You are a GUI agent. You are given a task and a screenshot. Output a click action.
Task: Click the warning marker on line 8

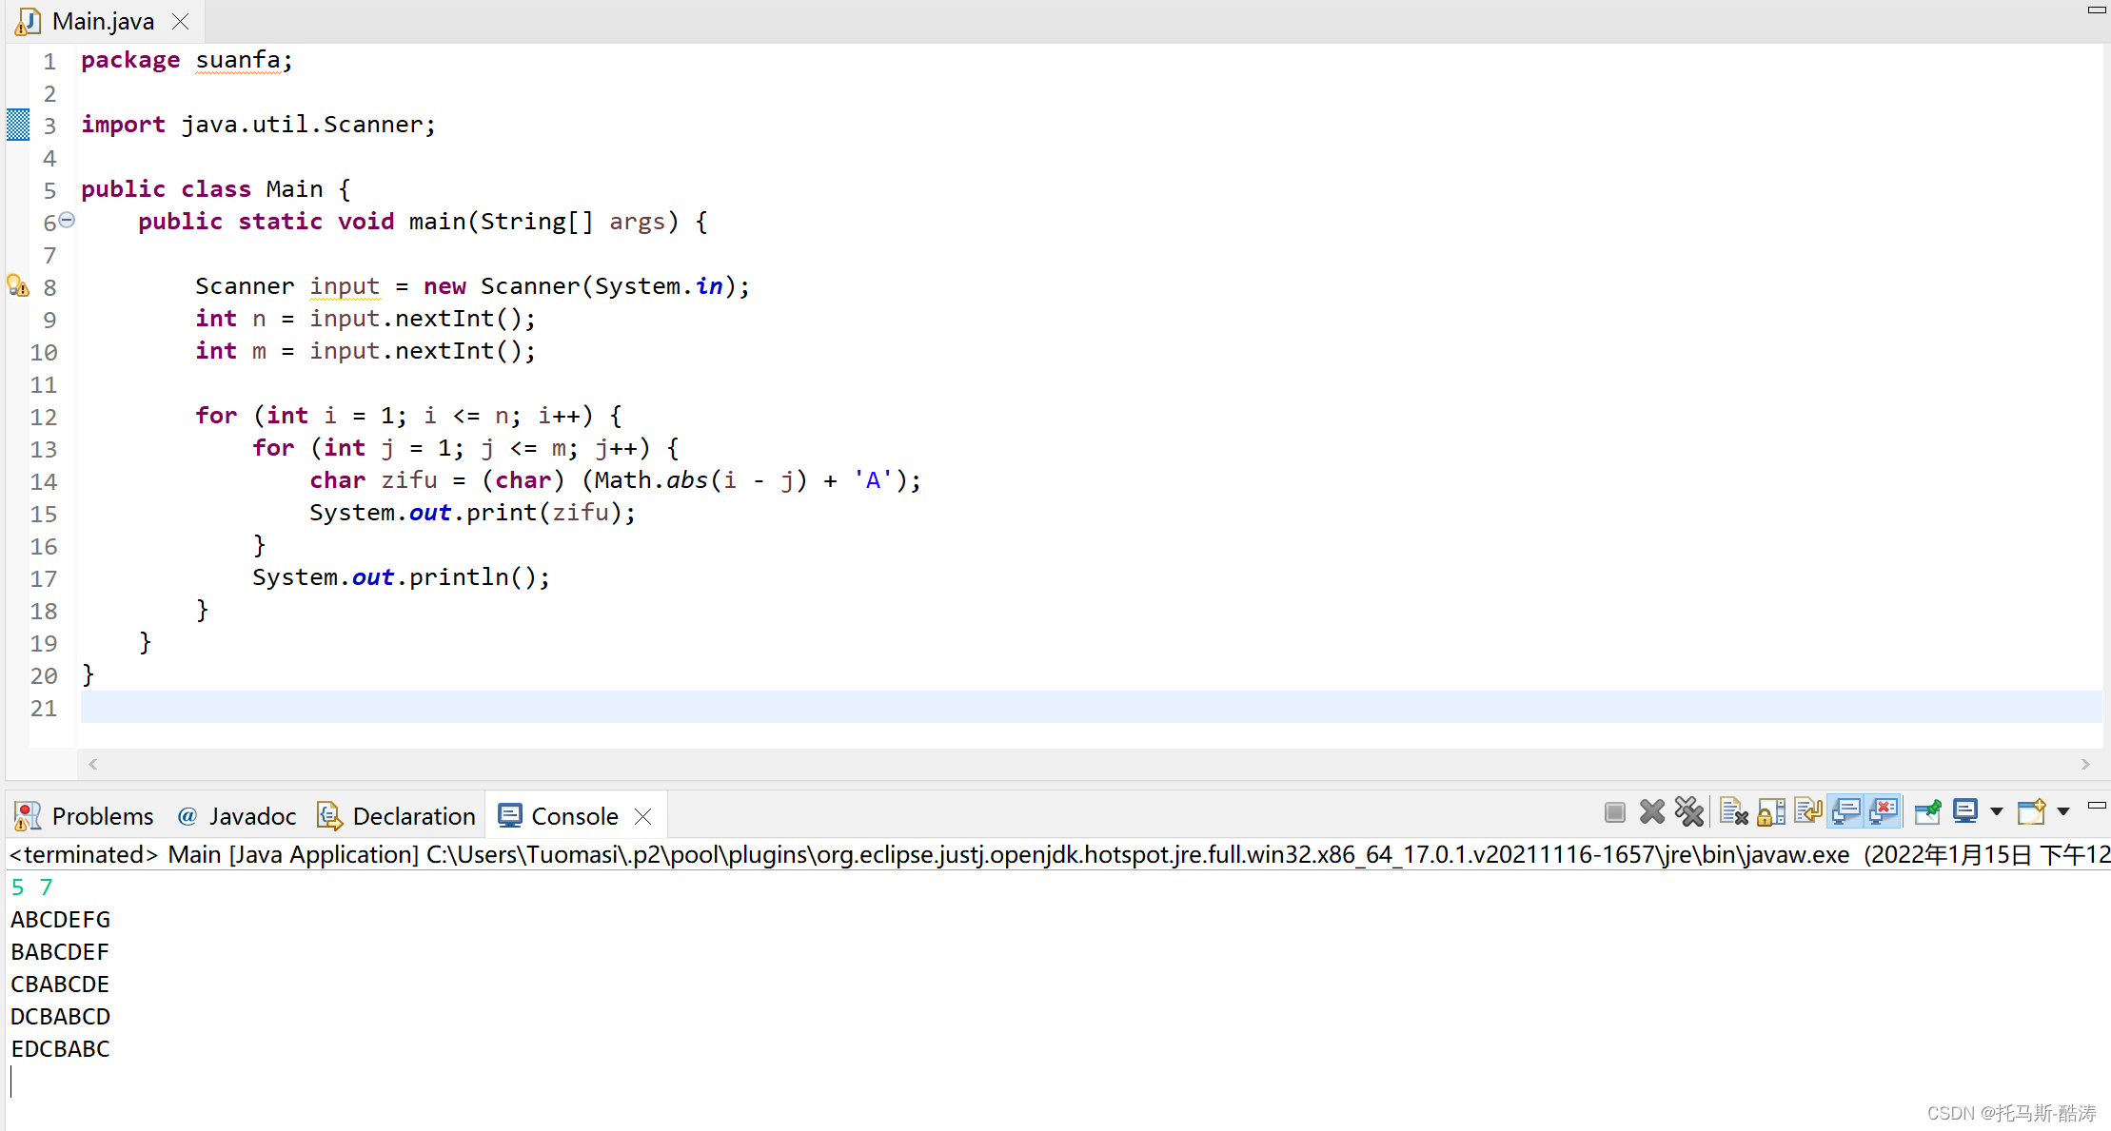pyautogui.click(x=18, y=286)
